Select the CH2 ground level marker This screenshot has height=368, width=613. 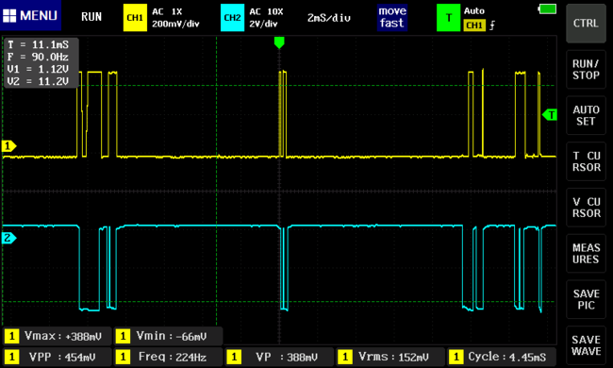(x=8, y=238)
